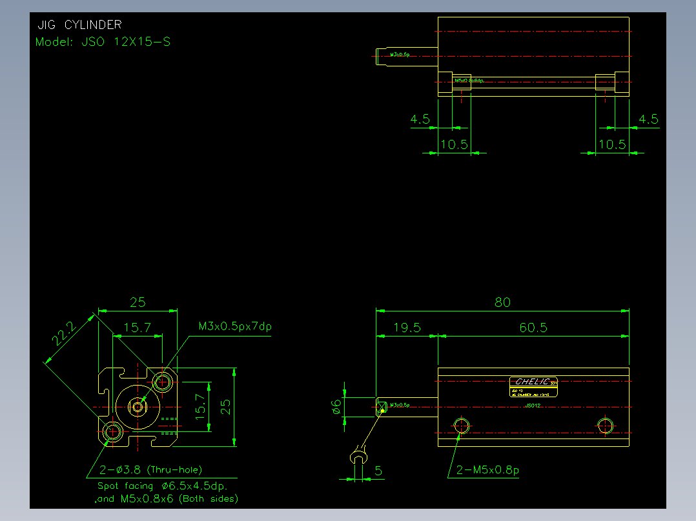The height and width of the screenshot is (521, 696).
Task: Select the right "4.5" dimension in top view
Action: click(648, 119)
